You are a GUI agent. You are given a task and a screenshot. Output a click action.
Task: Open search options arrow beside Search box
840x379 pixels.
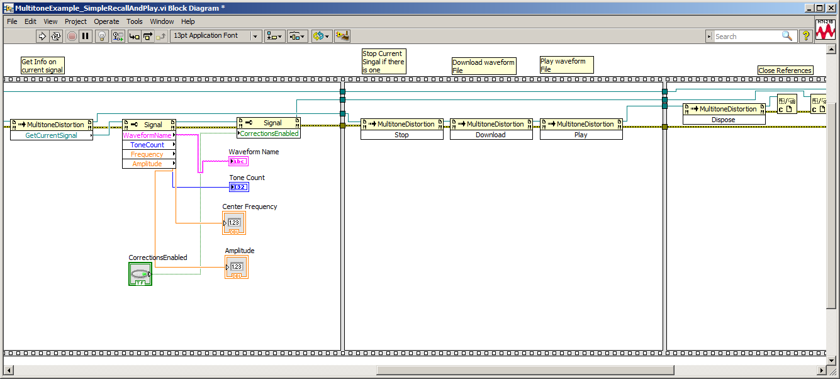710,37
